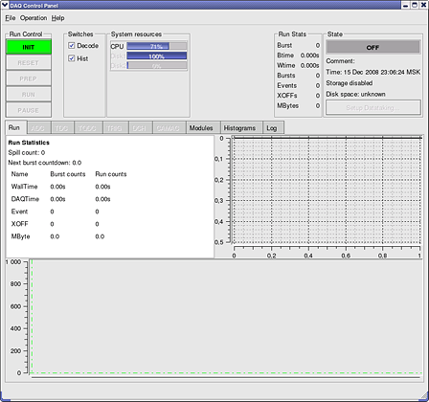Click the green INIT button
This screenshot has width=429, height=402.
(29, 47)
